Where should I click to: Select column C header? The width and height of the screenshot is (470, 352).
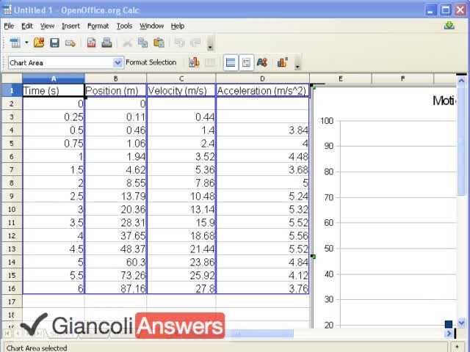click(181, 78)
